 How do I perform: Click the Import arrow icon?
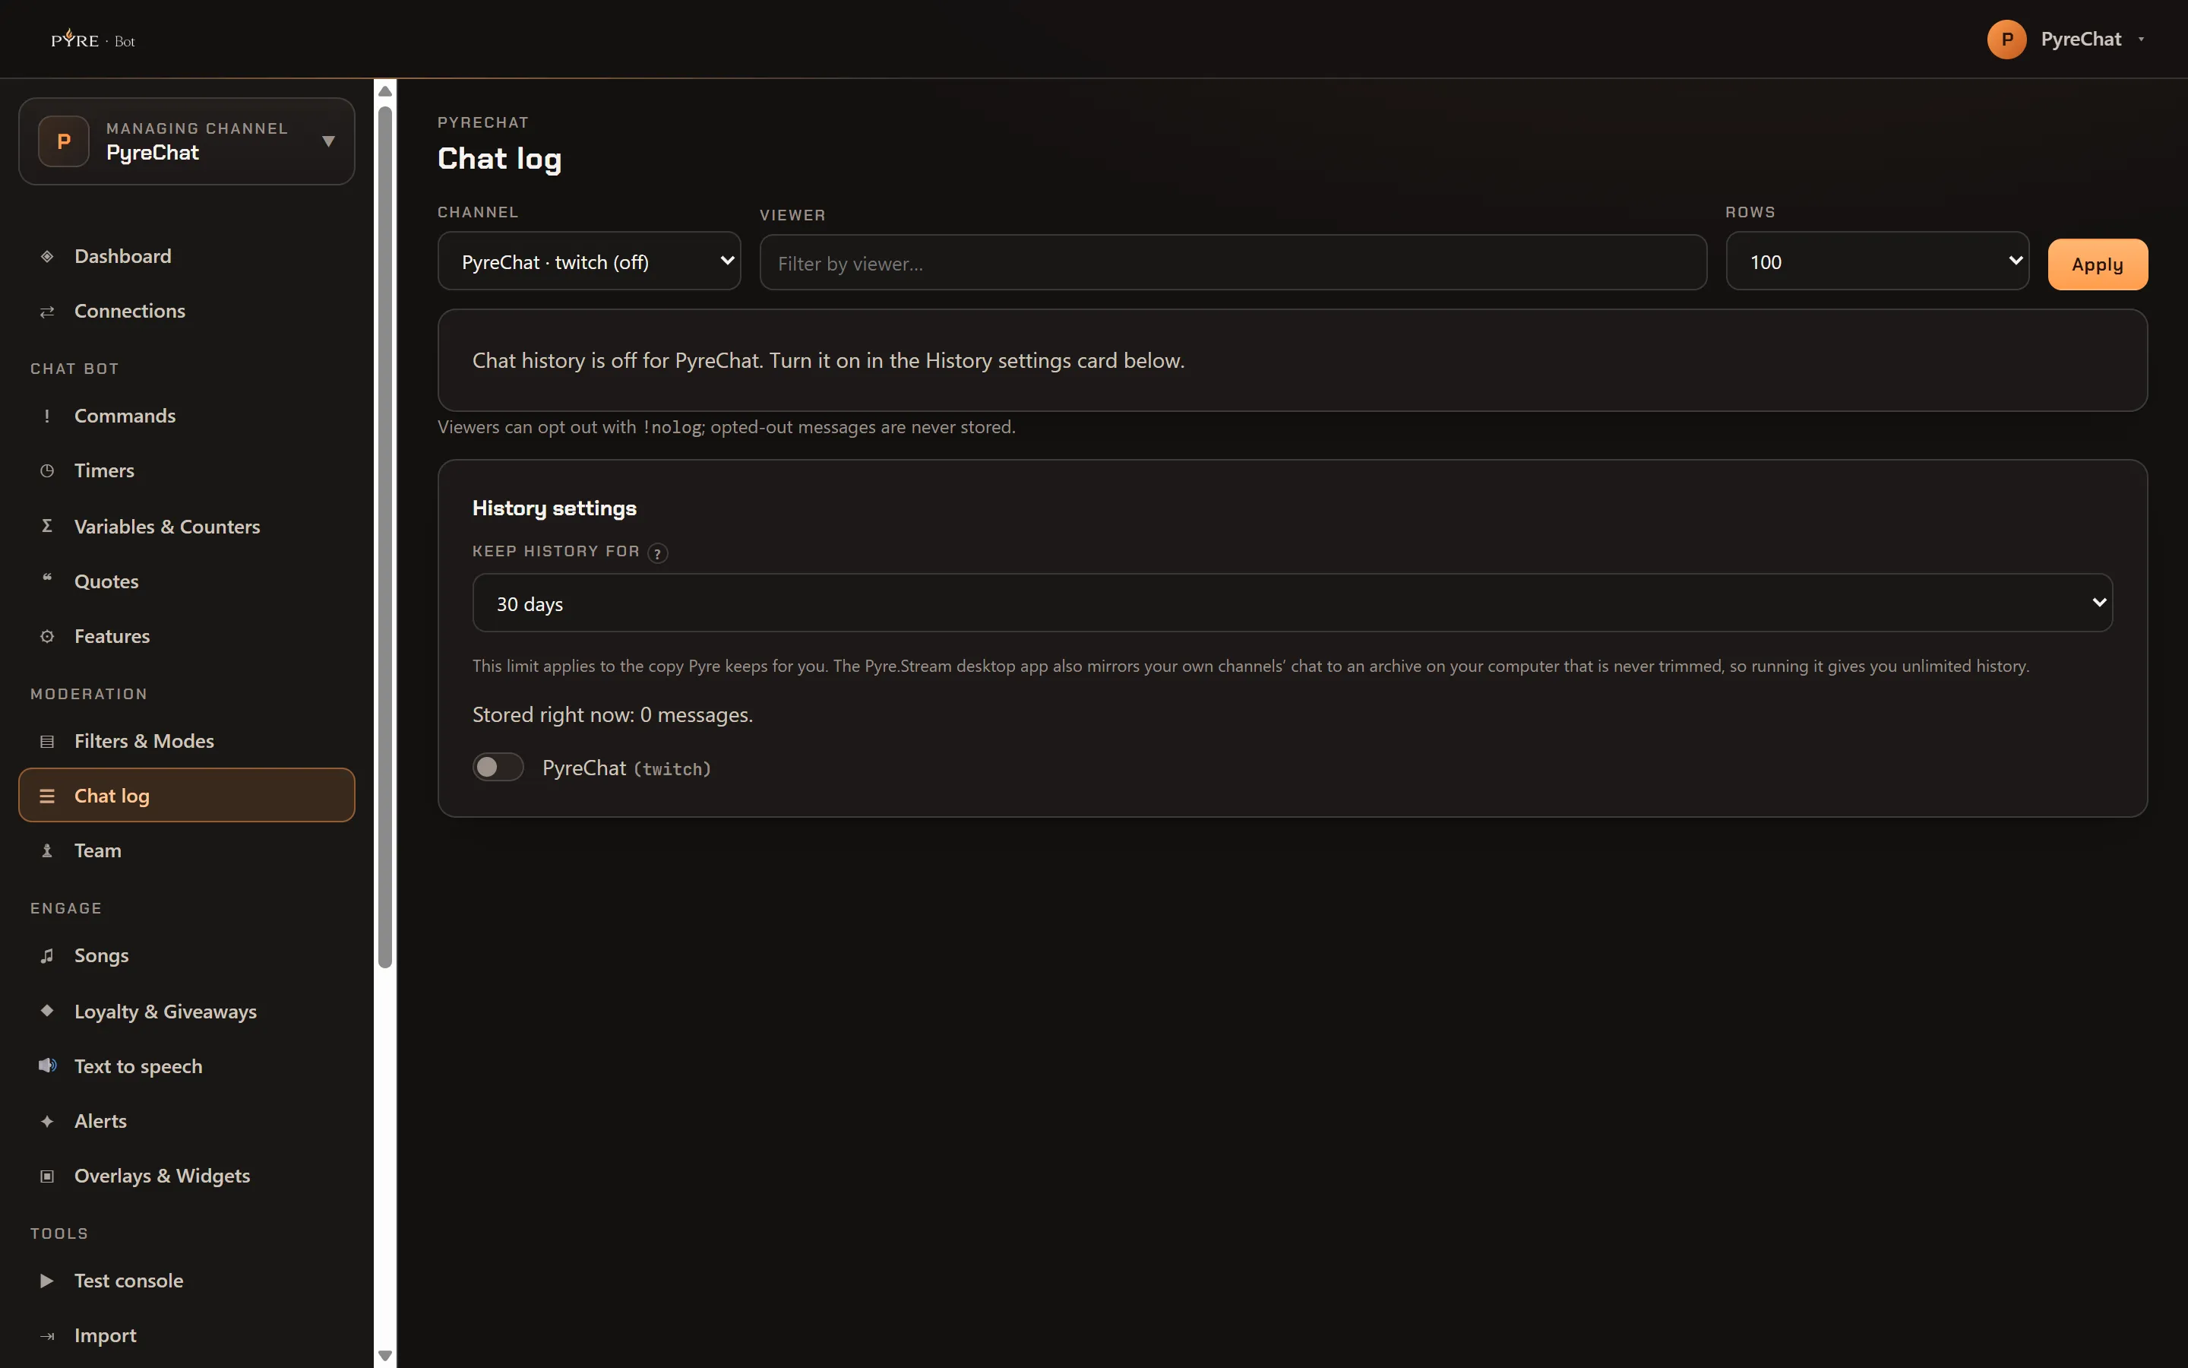point(47,1335)
